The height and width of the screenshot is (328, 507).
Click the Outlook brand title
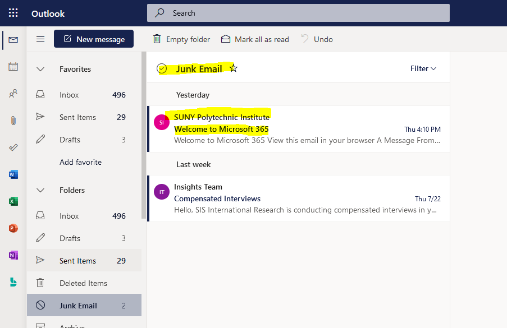click(48, 13)
